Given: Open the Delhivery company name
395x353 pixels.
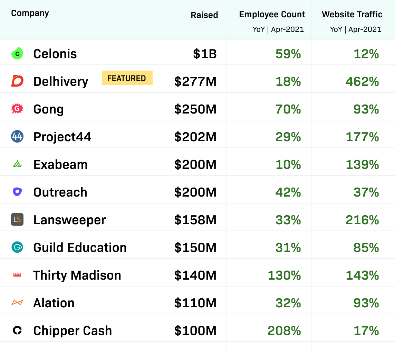Looking at the screenshot, I should click(x=61, y=82).
